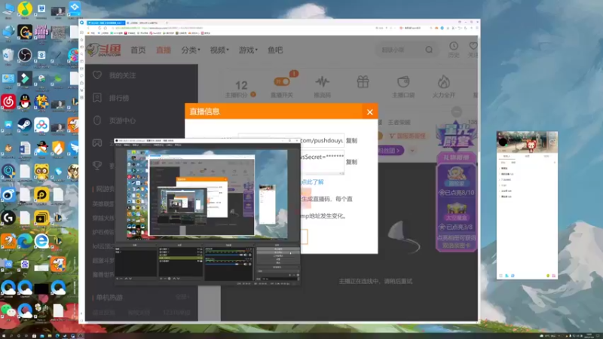The width and height of the screenshot is (603, 339).
Task: Click the search magnifier icon
Action: tap(429, 50)
